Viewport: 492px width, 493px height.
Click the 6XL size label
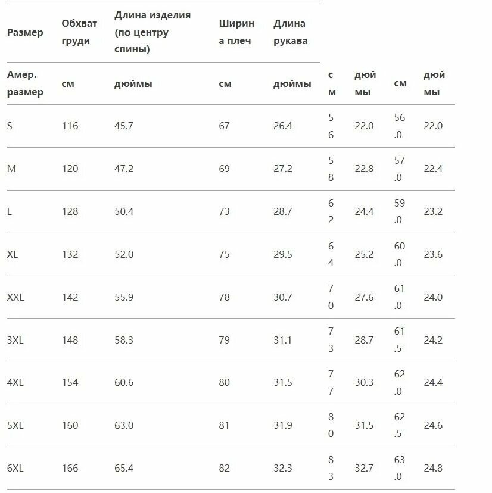(15, 468)
